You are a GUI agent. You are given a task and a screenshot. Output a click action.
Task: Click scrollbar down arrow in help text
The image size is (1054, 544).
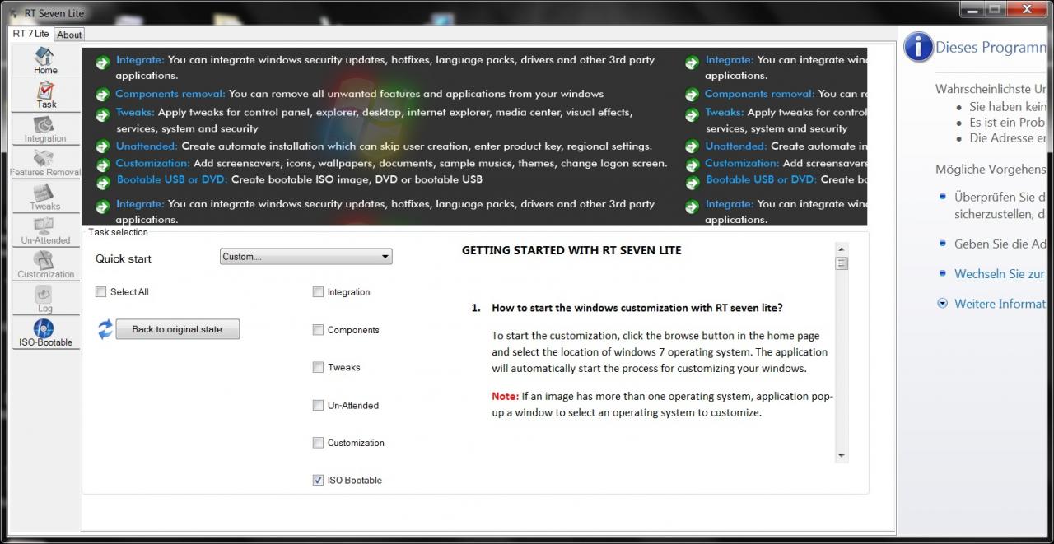click(842, 455)
